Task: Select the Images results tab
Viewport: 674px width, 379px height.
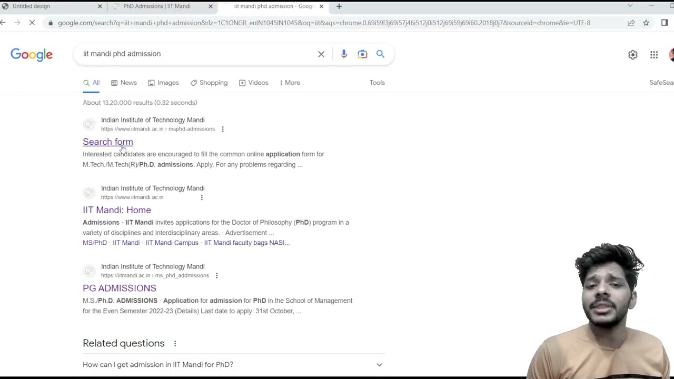Action: (163, 83)
